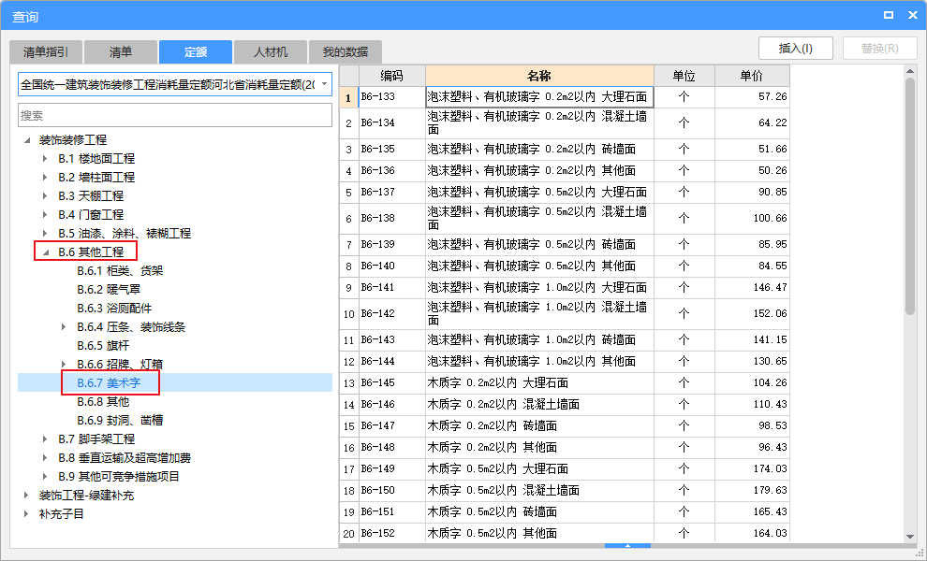
Task: Select B.6.7 美术字 in tree
Action: [109, 383]
